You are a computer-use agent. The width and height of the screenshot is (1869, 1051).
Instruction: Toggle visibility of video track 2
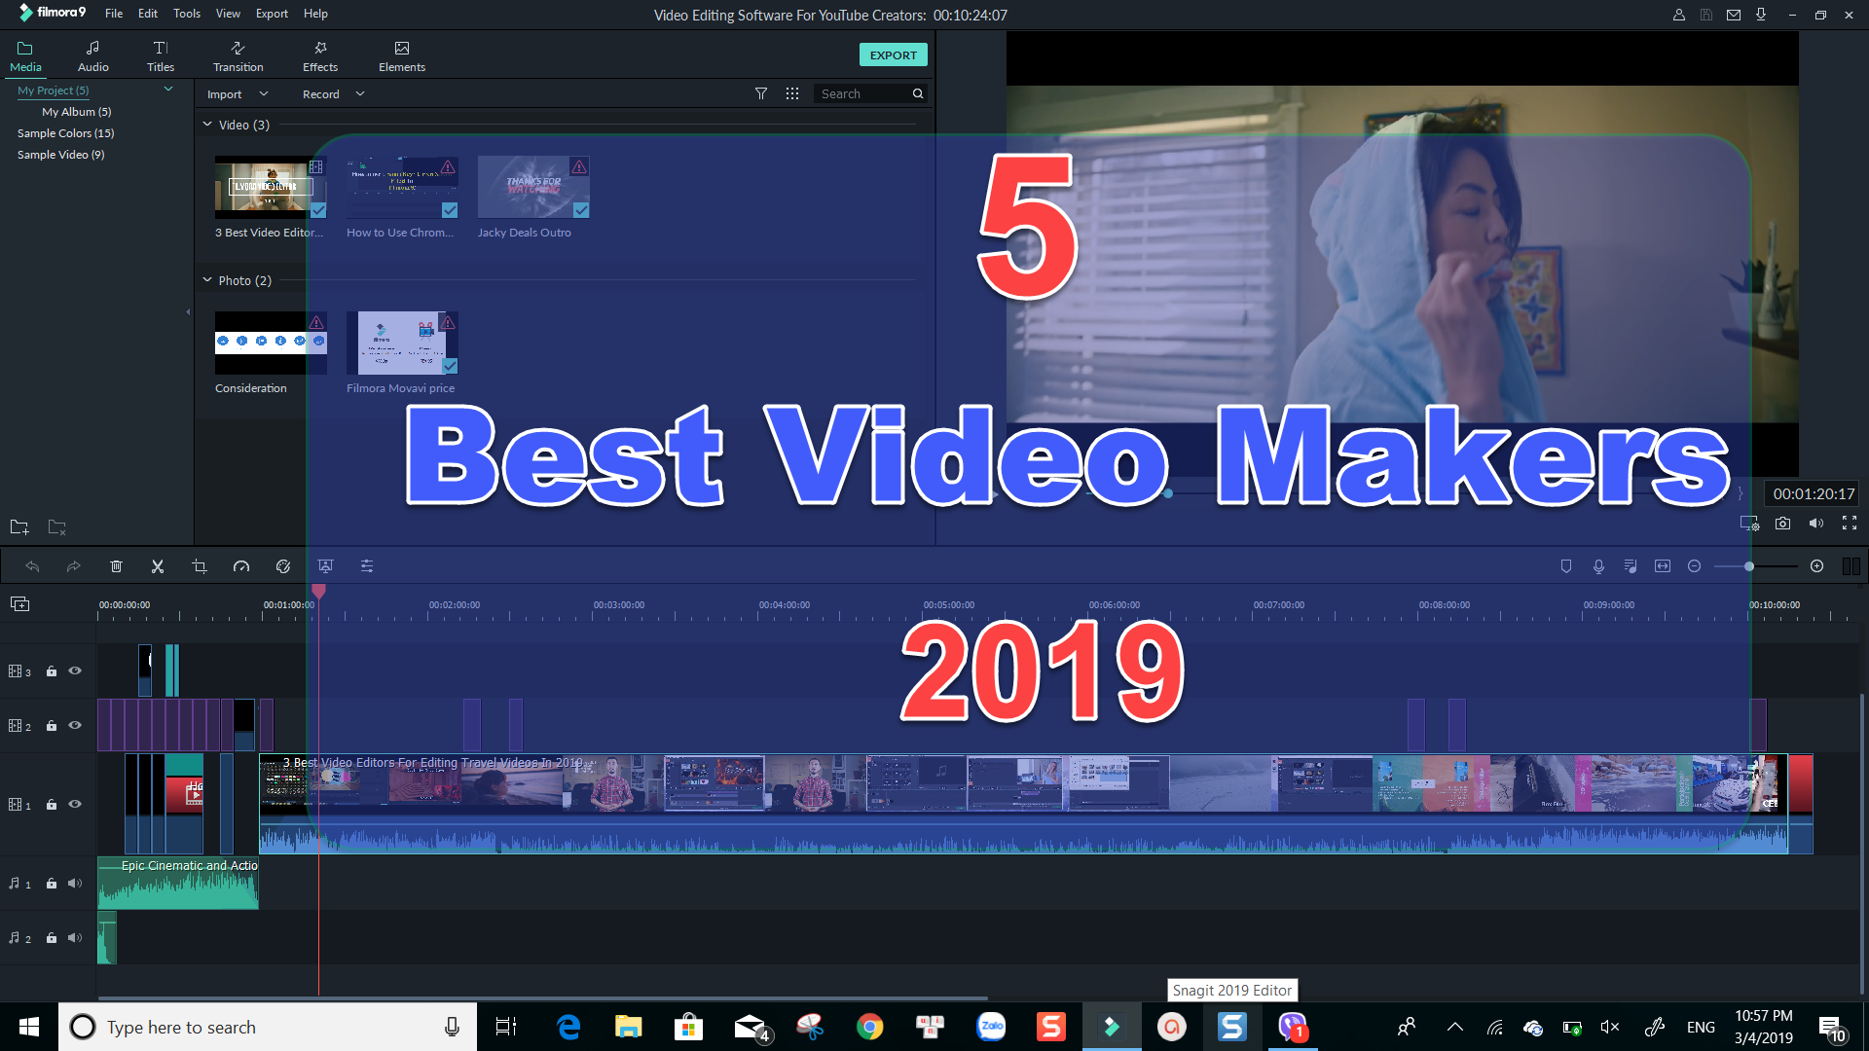coord(74,725)
